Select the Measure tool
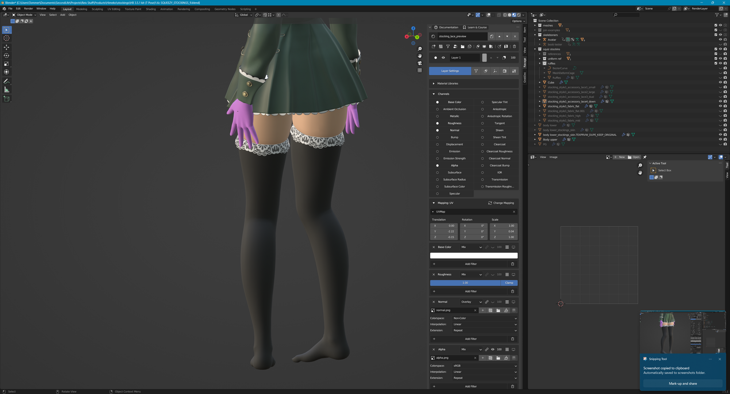This screenshot has height=394, width=730. 7,90
